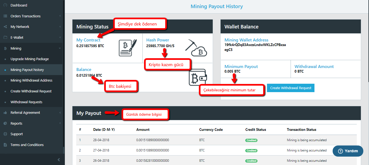The height and width of the screenshot is (165, 369).
Task: Click the Balance heading link
Action: (x=84, y=70)
